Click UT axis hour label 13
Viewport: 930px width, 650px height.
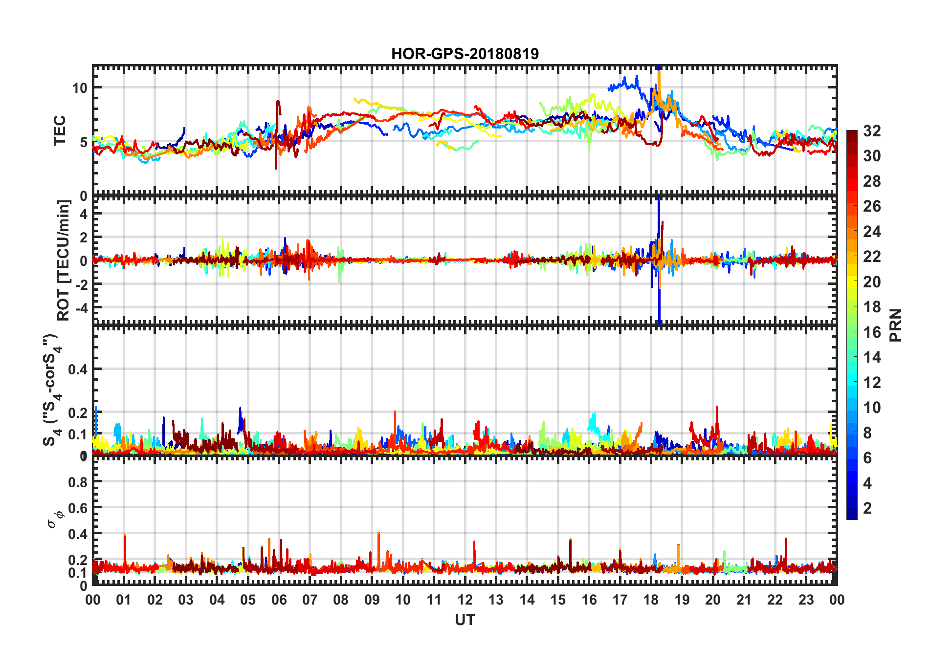click(x=496, y=600)
